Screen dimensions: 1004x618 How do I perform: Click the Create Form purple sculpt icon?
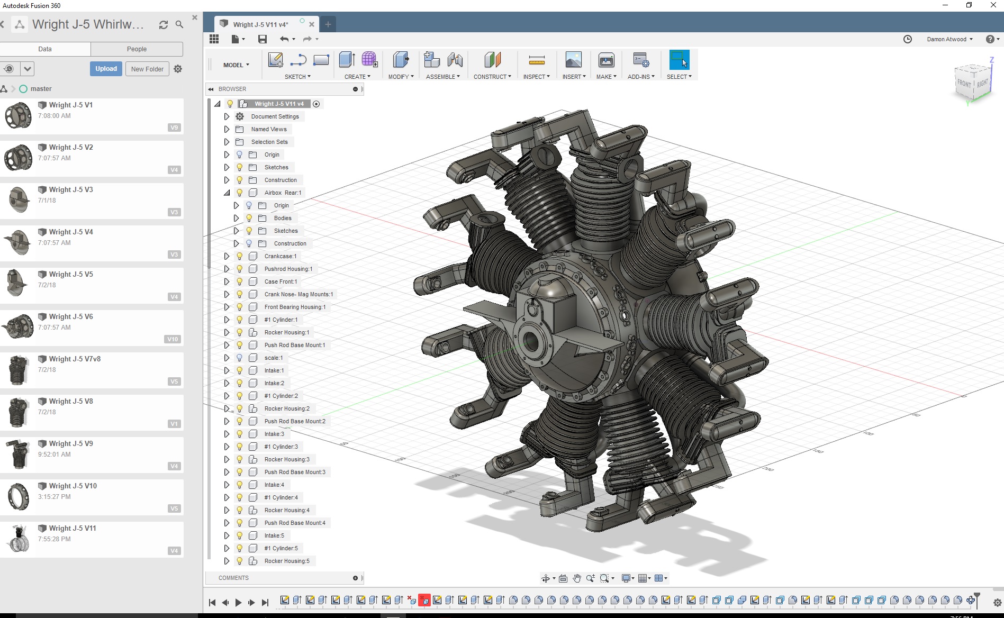pos(369,60)
